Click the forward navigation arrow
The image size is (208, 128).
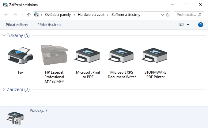coord(15,15)
